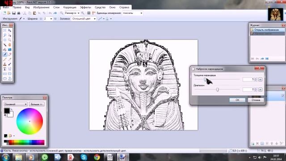This screenshot has width=286, height=161.
Task: Click the pharaoh image thumbnail tab
Action: [275, 14]
